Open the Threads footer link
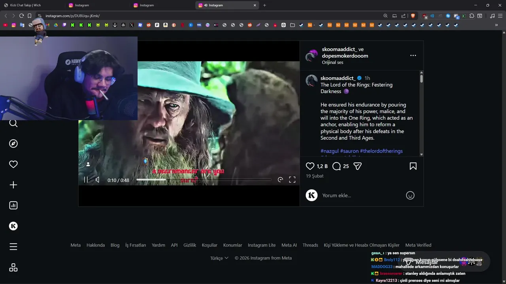Image resolution: width=506 pixels, height=284 pixels. (x=310, y=245)
